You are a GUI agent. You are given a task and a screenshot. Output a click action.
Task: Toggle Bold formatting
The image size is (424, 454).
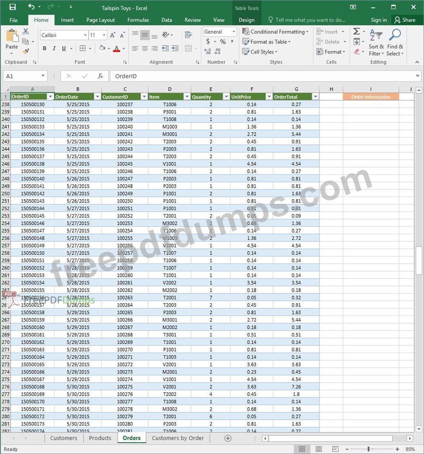tap(45, 49)
